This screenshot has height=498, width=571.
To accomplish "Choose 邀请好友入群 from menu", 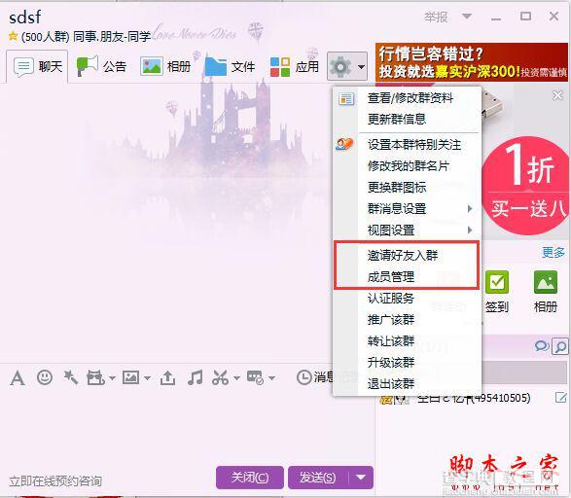I will tap(403, 255).
